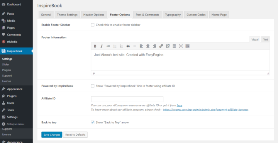Switch to the Custom Codes tab
The image size is (278, 143).
(196, 15)
